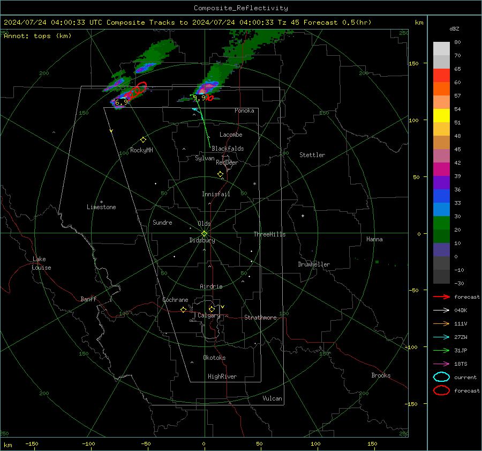
Task: Select the cyan 27ZW arrow legend icon
Action: click(441, 337)
